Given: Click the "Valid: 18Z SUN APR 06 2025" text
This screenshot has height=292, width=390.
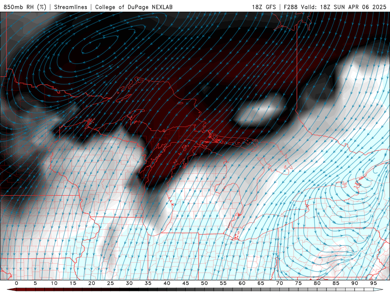Looking at the screenshot, I should [x=344, y=7].
